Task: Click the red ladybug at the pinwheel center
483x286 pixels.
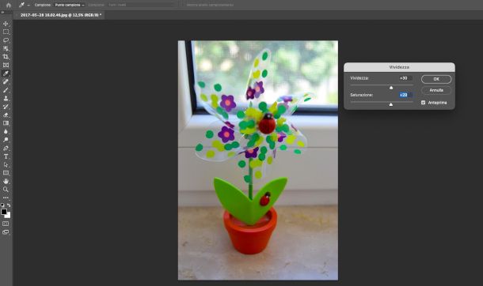Action: click(x=267, y=124)
